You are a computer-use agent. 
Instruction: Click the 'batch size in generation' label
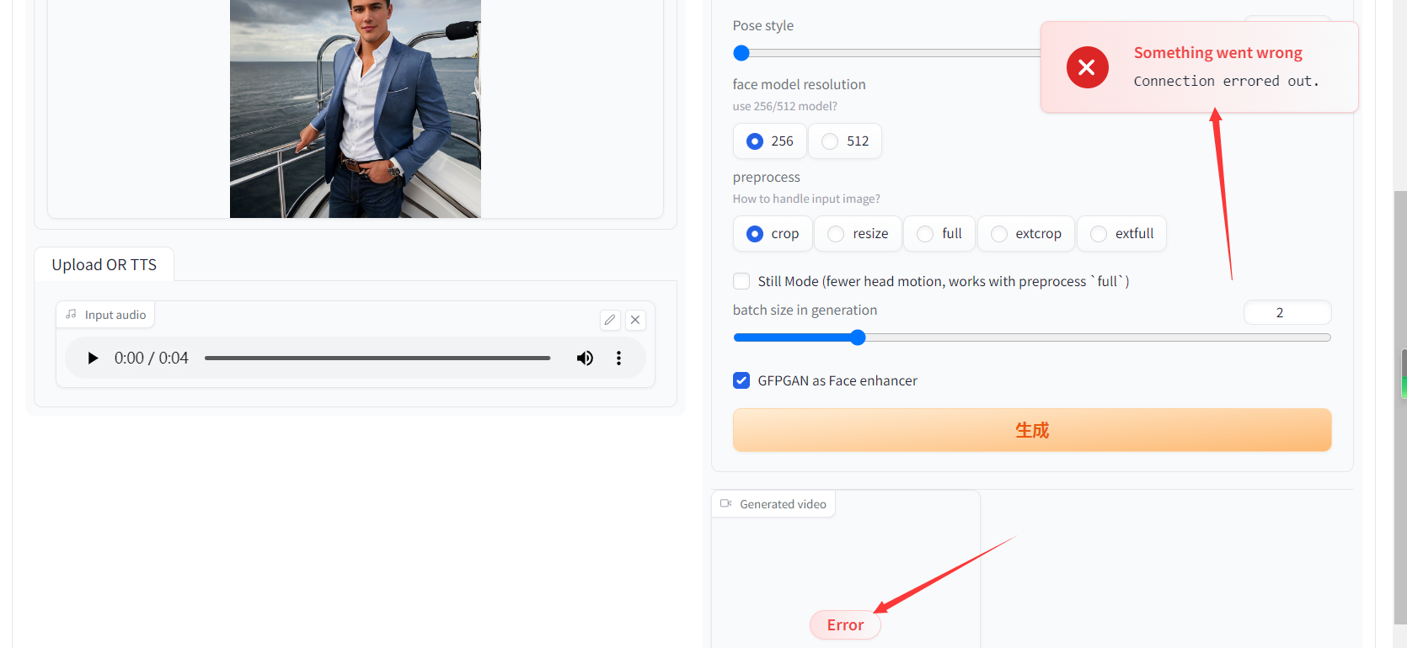[805, 310]
